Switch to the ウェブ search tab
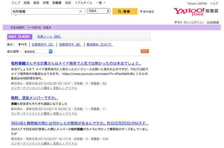Viewport: 224px width, 148px height. pyautogui.click(x=16, y=3)
